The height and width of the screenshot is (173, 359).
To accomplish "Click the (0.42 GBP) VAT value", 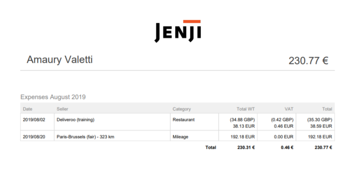I will tap(282, 119).
